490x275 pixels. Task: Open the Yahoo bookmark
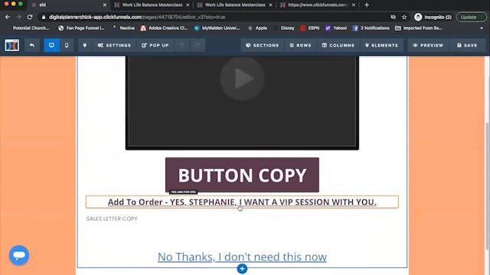[336, 28]
